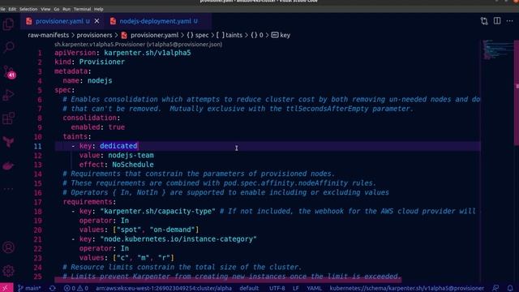
Task: Click '"karpenter.sh/capacity-type"' string
Action: (x=158, y=211)
